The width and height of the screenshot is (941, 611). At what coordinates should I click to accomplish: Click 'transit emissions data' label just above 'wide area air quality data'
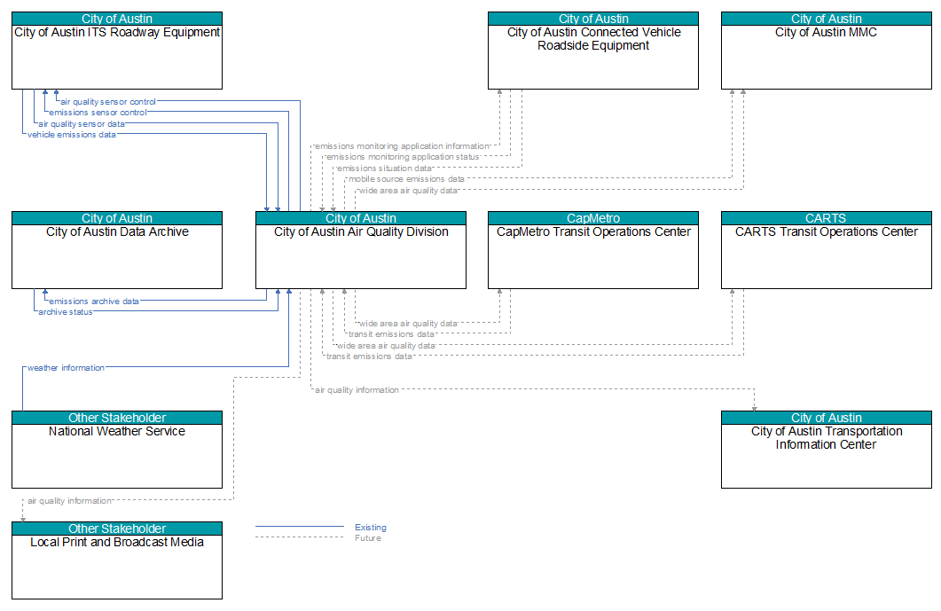[x=391, y=334]
